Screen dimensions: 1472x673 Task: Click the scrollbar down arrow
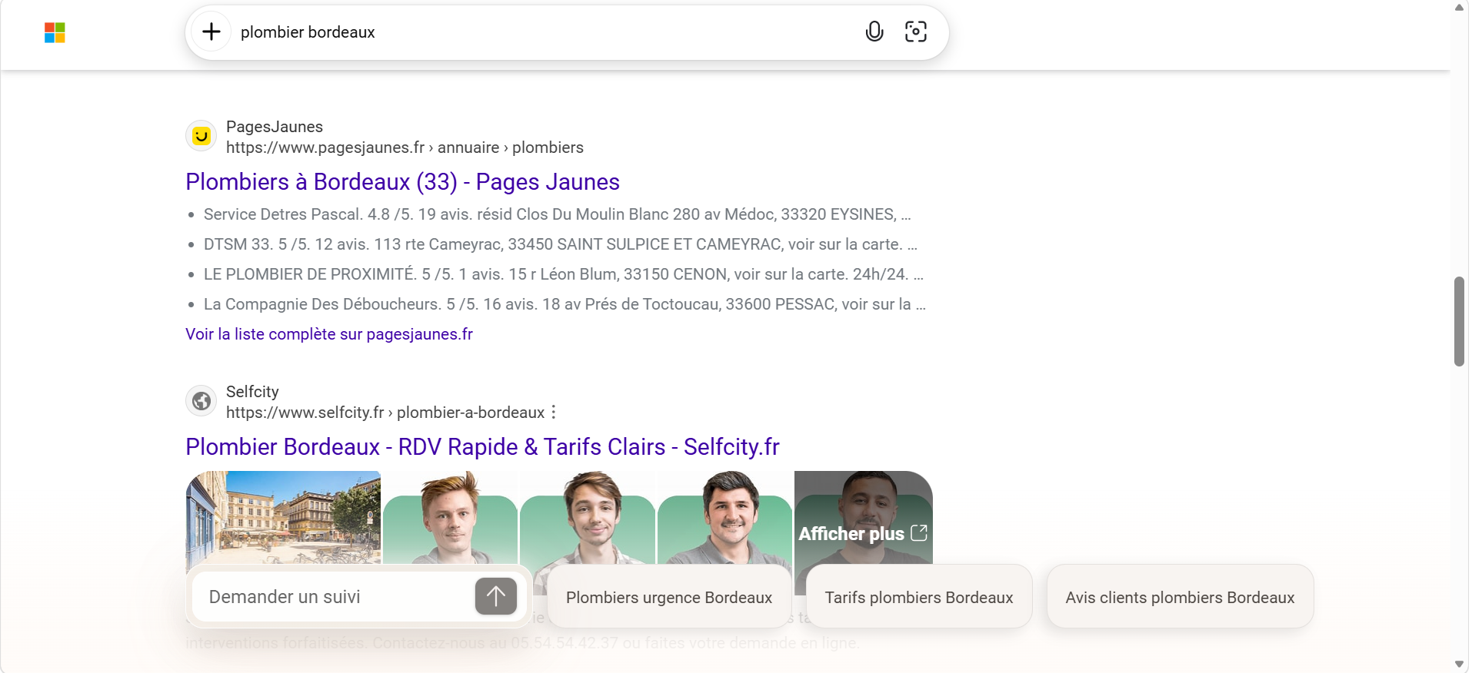click(1459, 664)
